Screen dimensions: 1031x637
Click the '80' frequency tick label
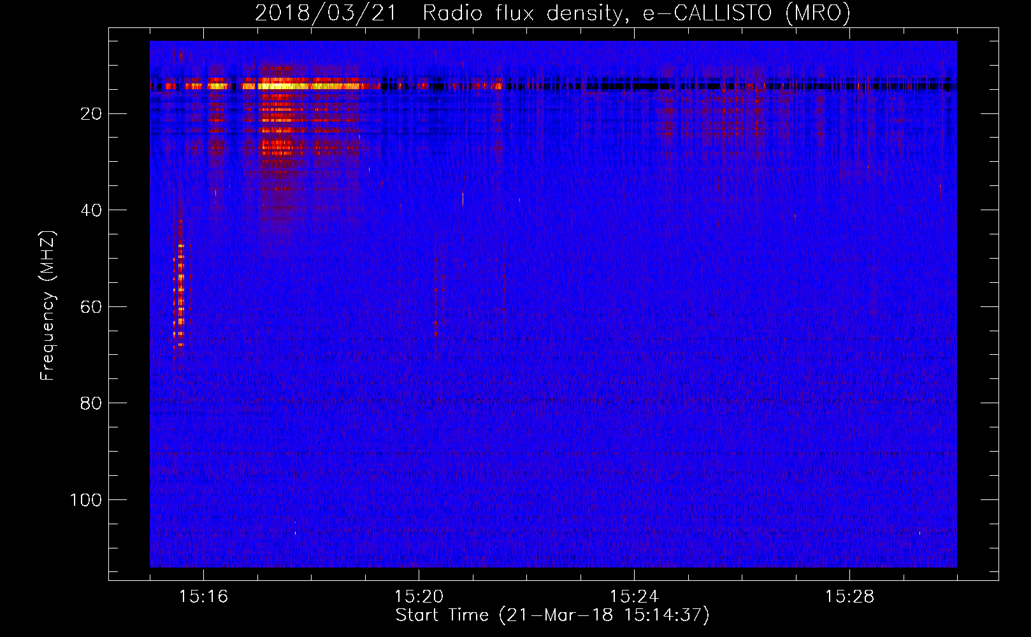coord(92,403)
